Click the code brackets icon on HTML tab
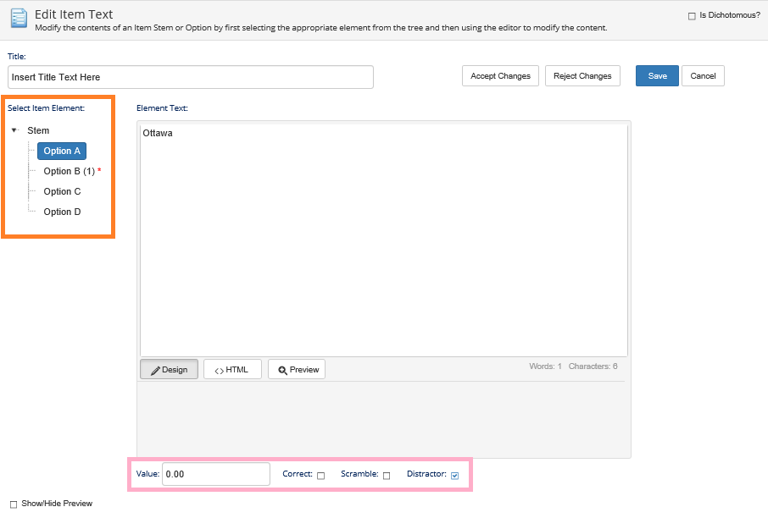Viewport: 768px width, 518px height. [219, 370]
